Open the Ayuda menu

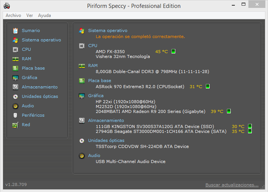(44, 15)
